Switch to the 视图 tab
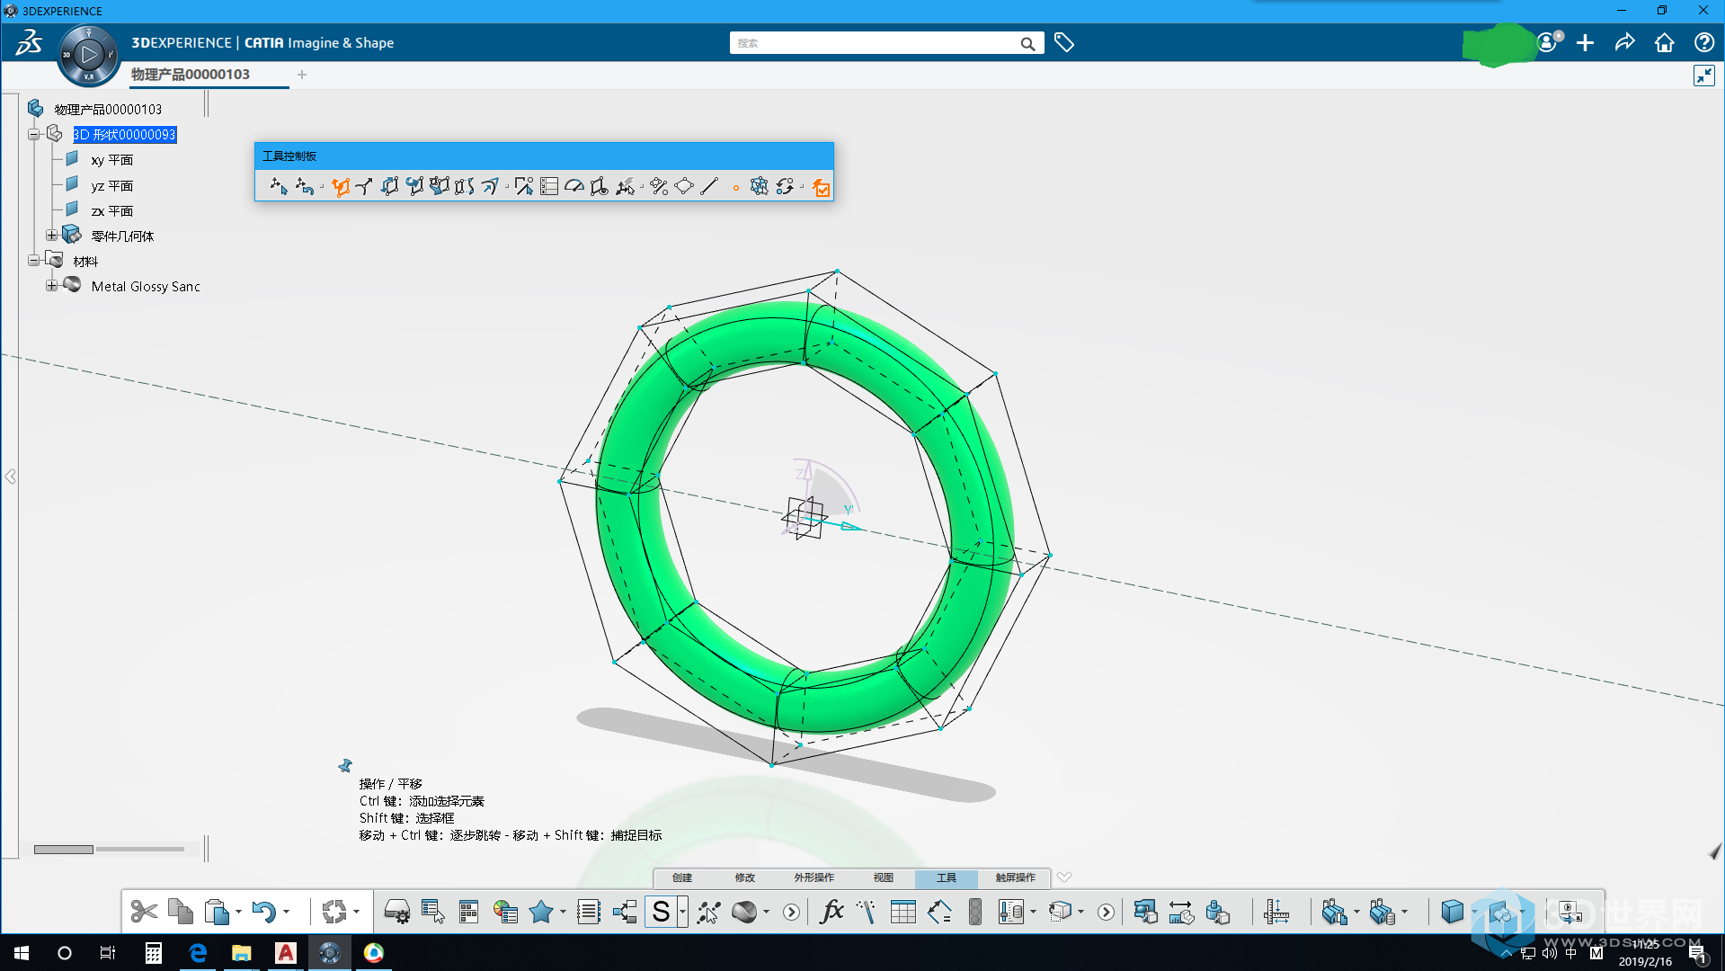The height and width of the screenshot is (971, 1725). (884, 877)
